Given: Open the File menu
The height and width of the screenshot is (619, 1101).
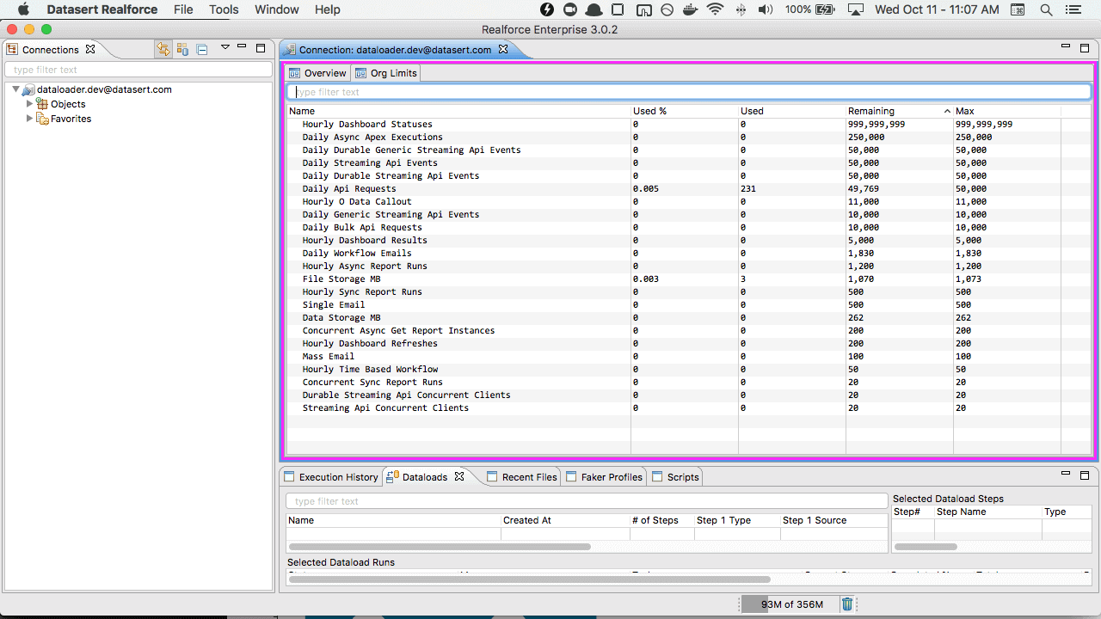Looking at the screenshot, I should pos(183,9).
